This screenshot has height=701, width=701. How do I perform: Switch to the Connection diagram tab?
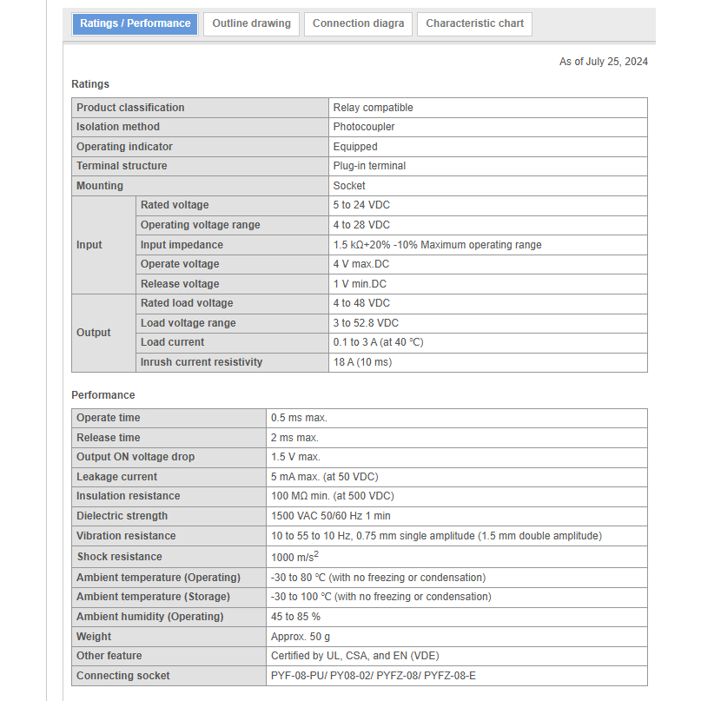click(358, 23)
